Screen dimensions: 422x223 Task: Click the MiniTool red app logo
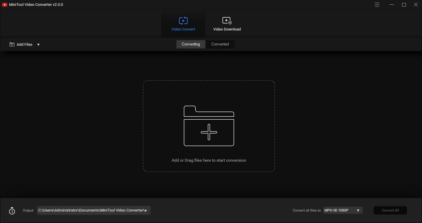tap(5, 5)
